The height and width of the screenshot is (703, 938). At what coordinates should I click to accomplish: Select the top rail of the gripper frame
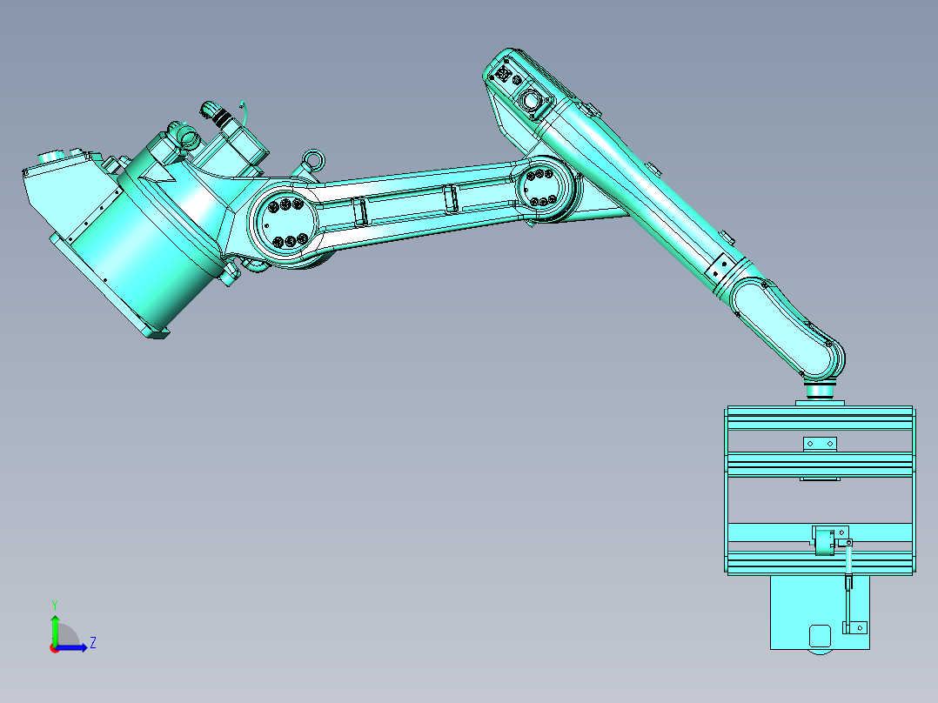click(x=820, y=417)
